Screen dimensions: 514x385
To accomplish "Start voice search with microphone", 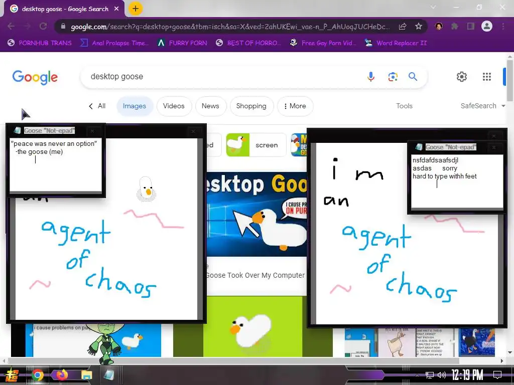I will pyautogui.click(x=371, y=77).
